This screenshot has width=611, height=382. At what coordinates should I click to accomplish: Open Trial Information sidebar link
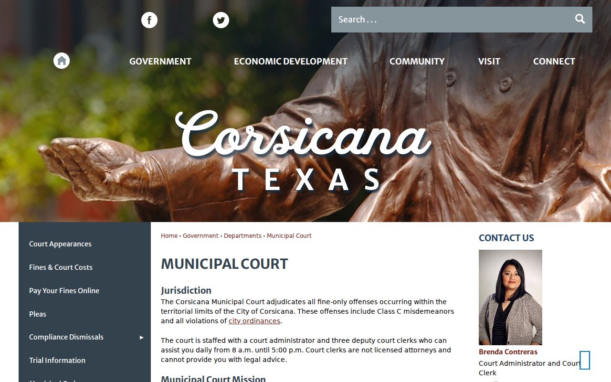click(57, 361)
